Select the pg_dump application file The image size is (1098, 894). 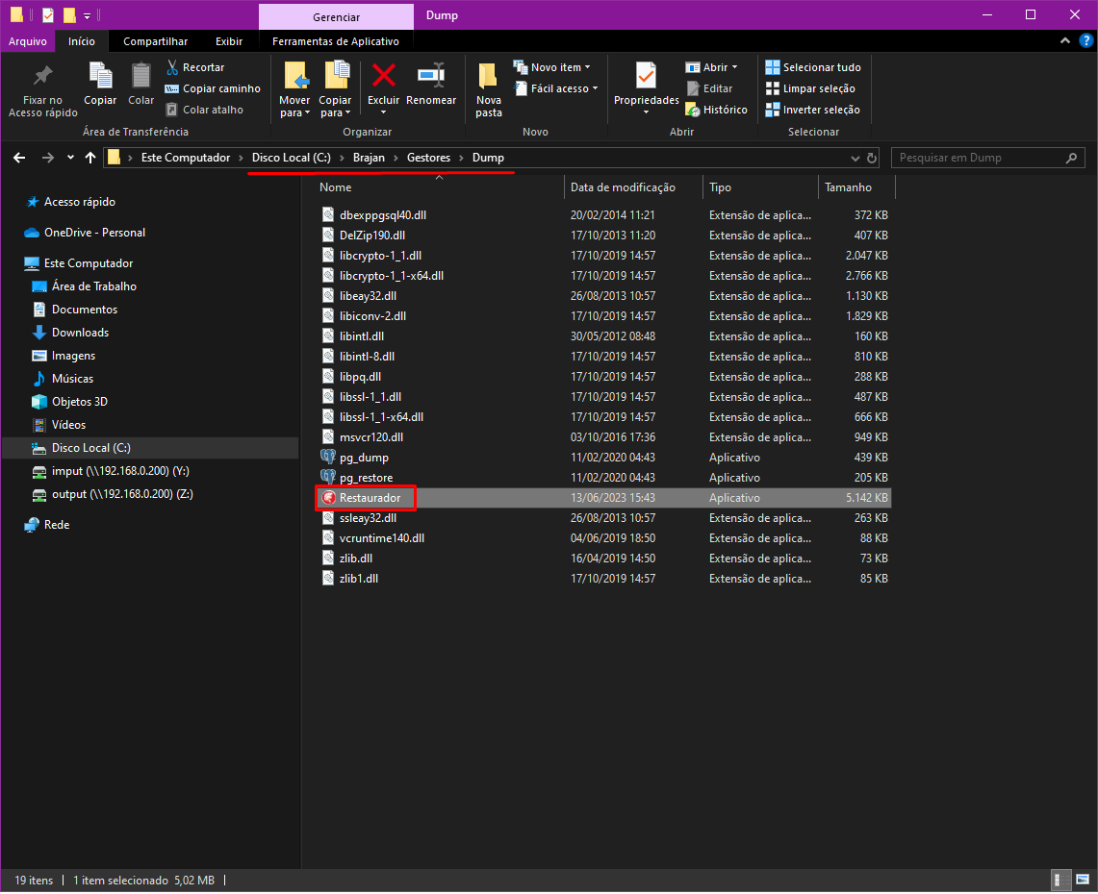tap(364, 458)
